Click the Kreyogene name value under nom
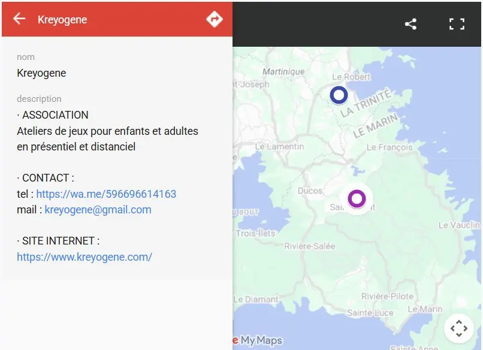 [x=41, y=73]
